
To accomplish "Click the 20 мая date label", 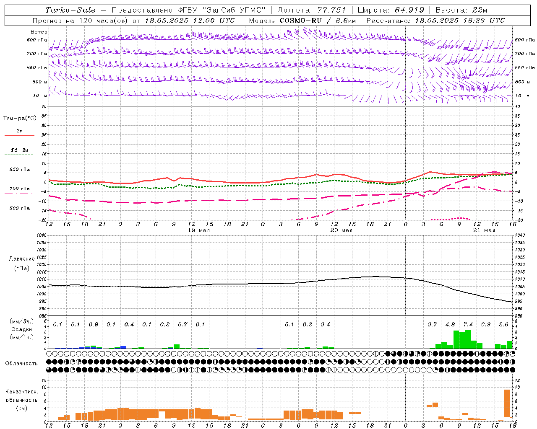I will tap(341, 230).
